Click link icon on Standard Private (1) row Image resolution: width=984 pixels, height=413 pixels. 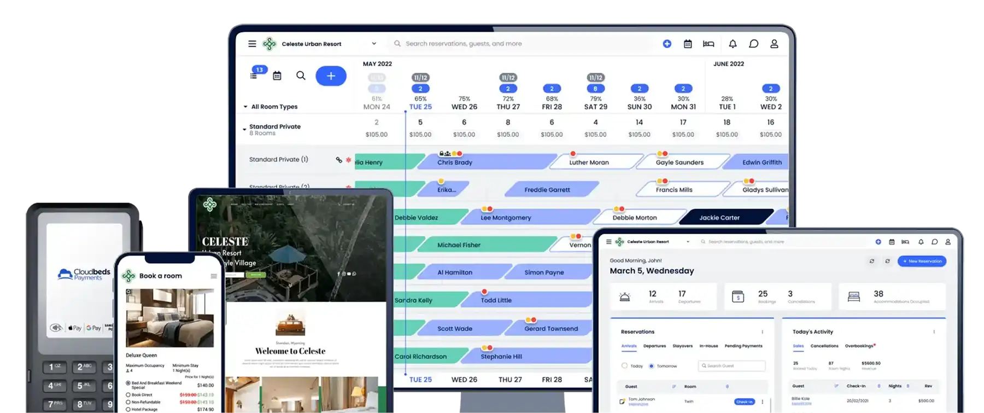[339, 160]
